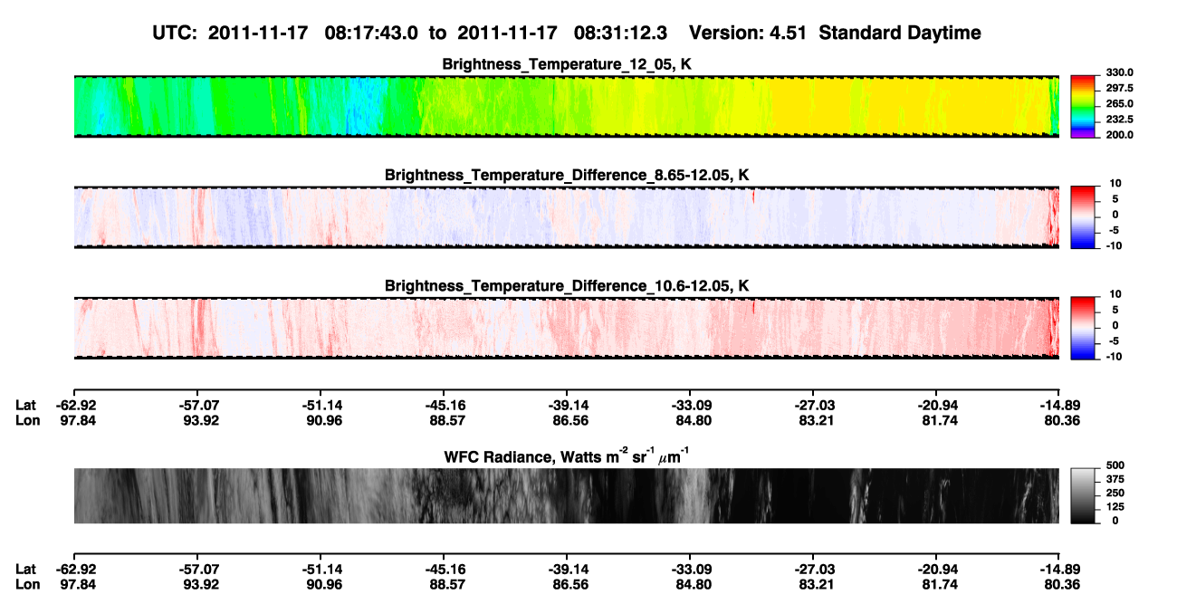Image resolution: width=1177 pixels, height=604 pixels.
Task: Click the 375 label on WFC colorbar
Action: 1115,479
